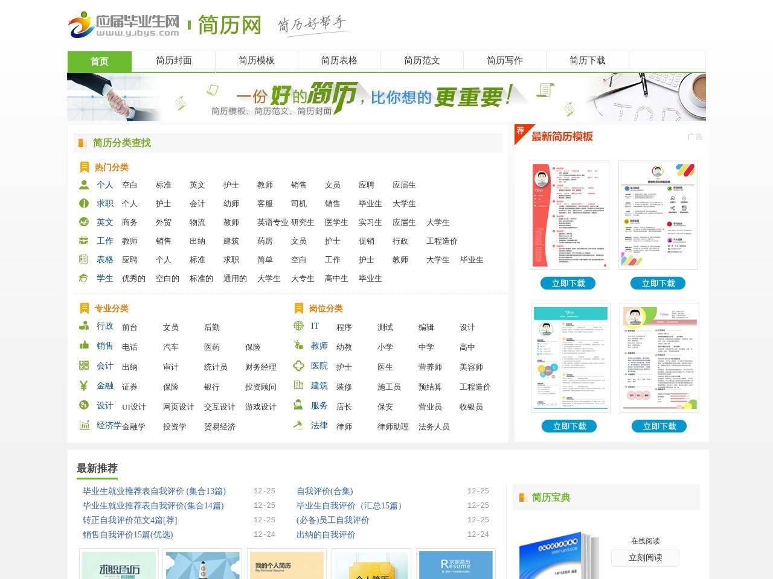Click 收银员 under 服务
This screenshot has width=773, height=579.
click(471, 407)
